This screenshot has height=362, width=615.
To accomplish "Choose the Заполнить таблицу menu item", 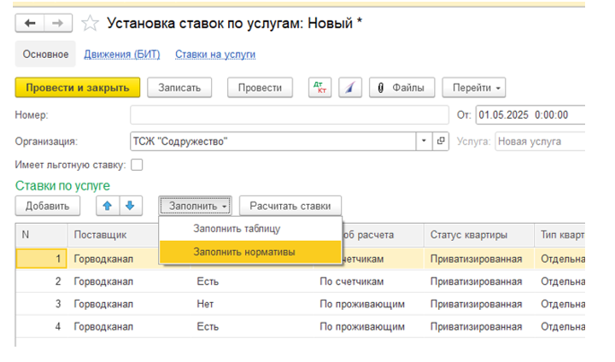I will click(x=250, y=229).
